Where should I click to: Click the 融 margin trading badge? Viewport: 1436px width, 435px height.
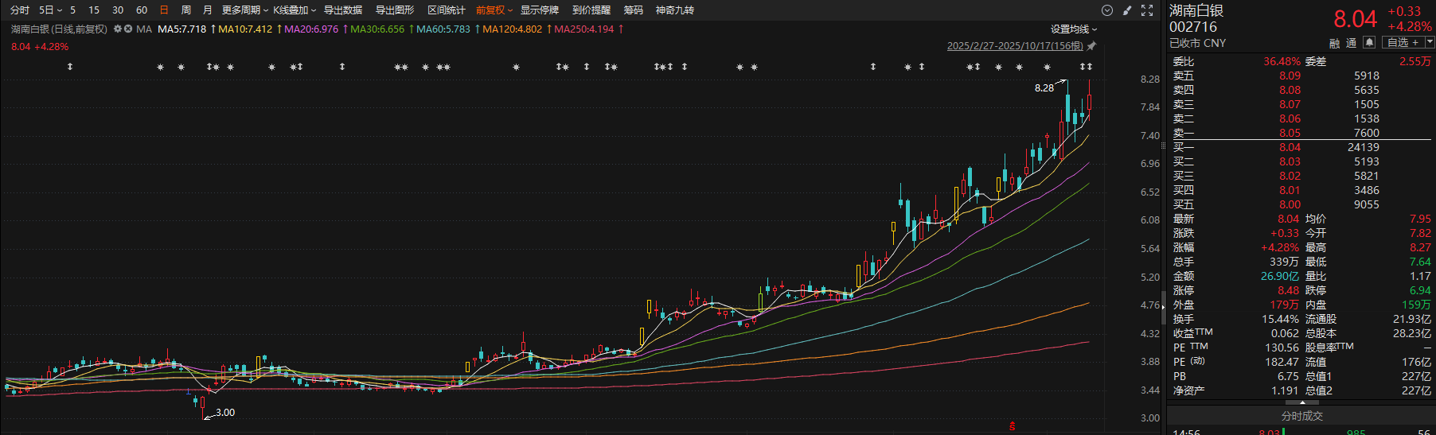click(x=1335, y=44)
